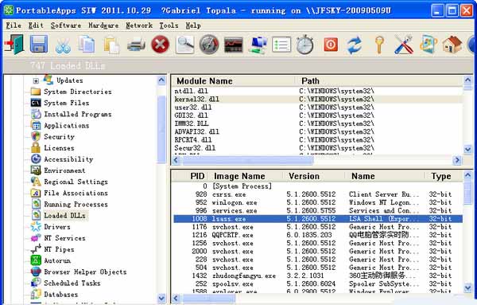Click the red shutdown power icon
Screen dimensions: 477x305
[331, 45]
